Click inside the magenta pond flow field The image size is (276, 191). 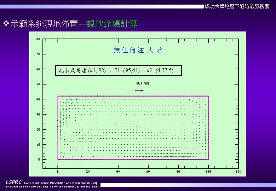click(133, 128)
